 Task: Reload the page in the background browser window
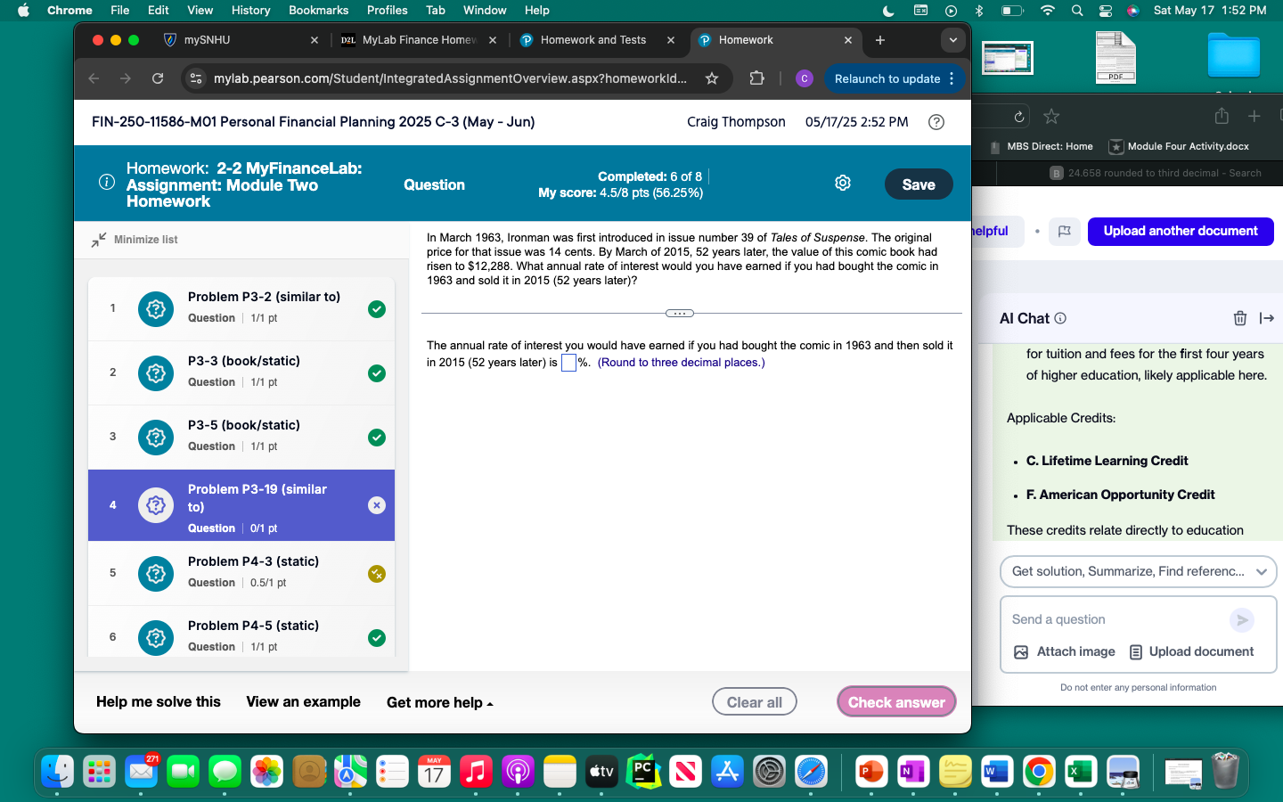[1019, 117]
